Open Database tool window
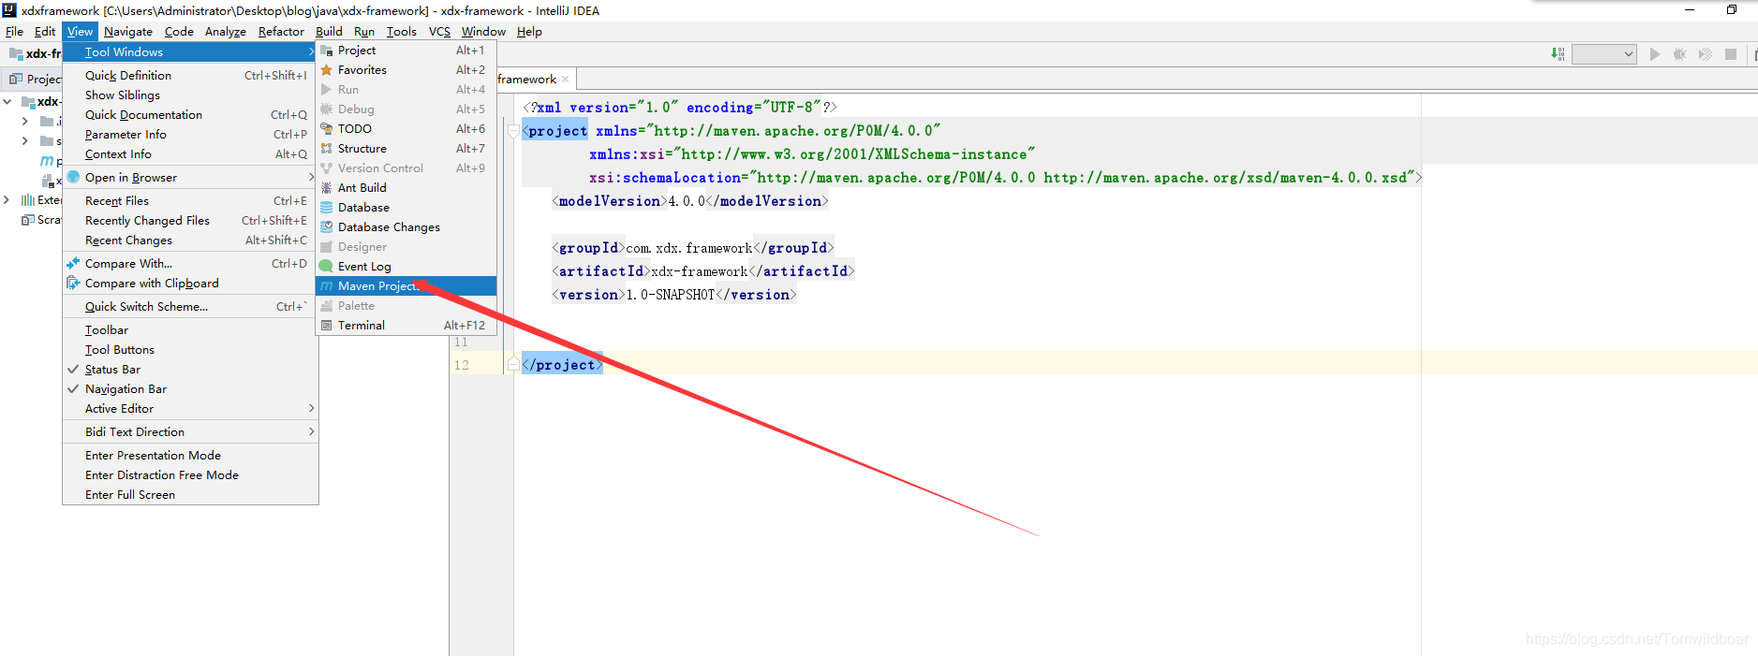The height and width of the screenshot is (656, 1758). (x=406, y=208)
